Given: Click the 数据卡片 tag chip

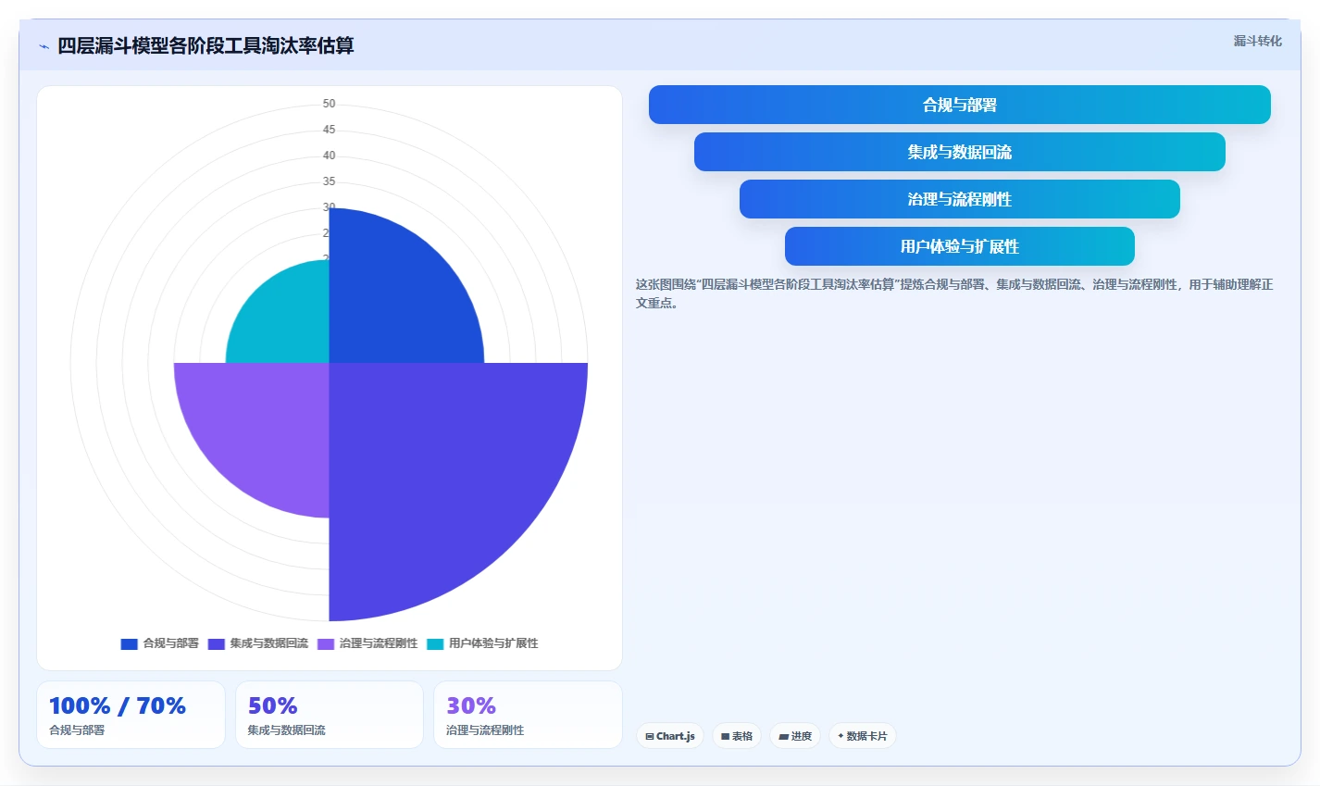Looking at the screenshot, I should [x=862, y=736].
